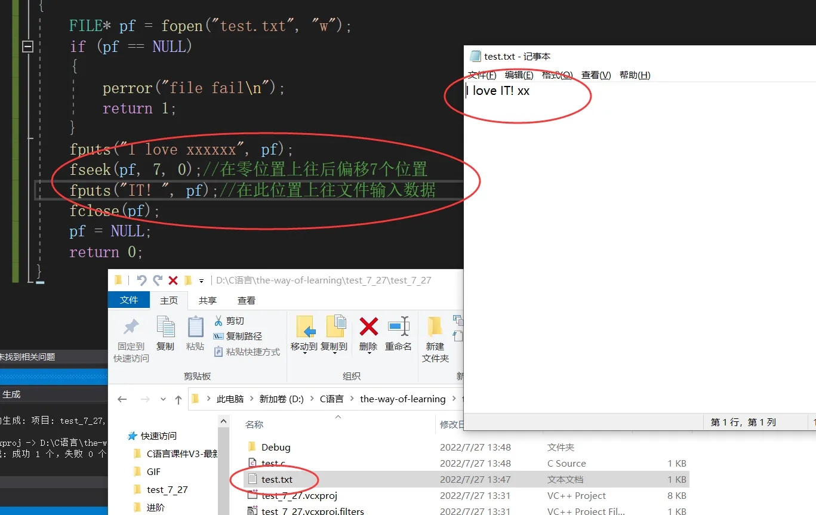Click the 'return 0;' line in the editor

click(106, 252)
